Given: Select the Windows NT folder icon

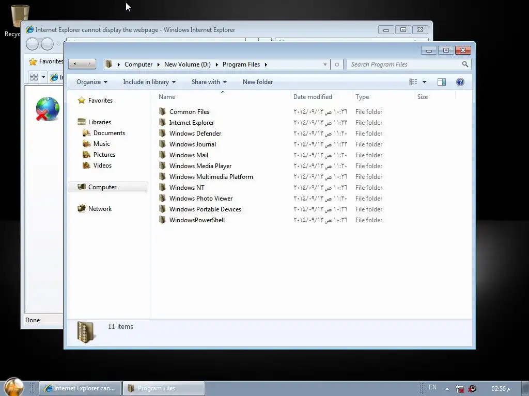Looking at the screenshot, I should pyautogui.click(x=162, y=187).
